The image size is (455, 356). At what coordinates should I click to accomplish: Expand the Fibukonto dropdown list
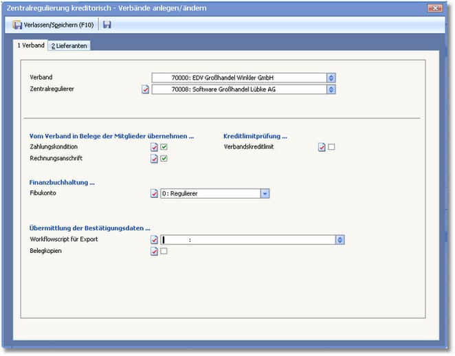(x=265, y=194)
